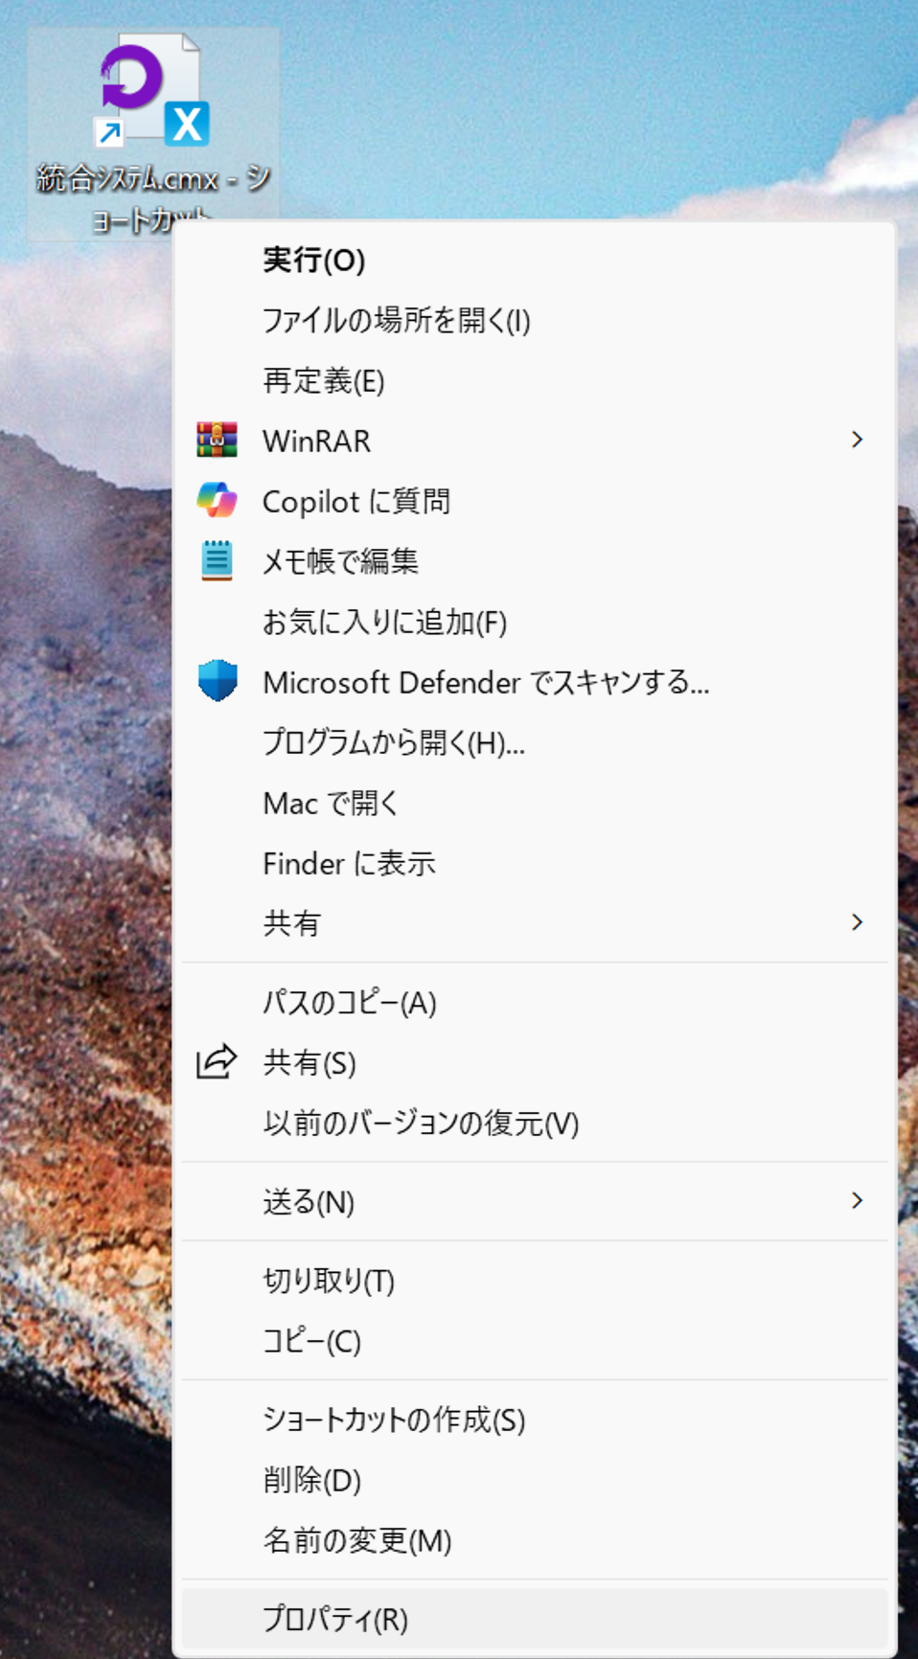Image resolution: width=918 pixels, height=1659 pixels.
Task: Select 再定義(E) from the context menu
Action: [x=324, y=381]
